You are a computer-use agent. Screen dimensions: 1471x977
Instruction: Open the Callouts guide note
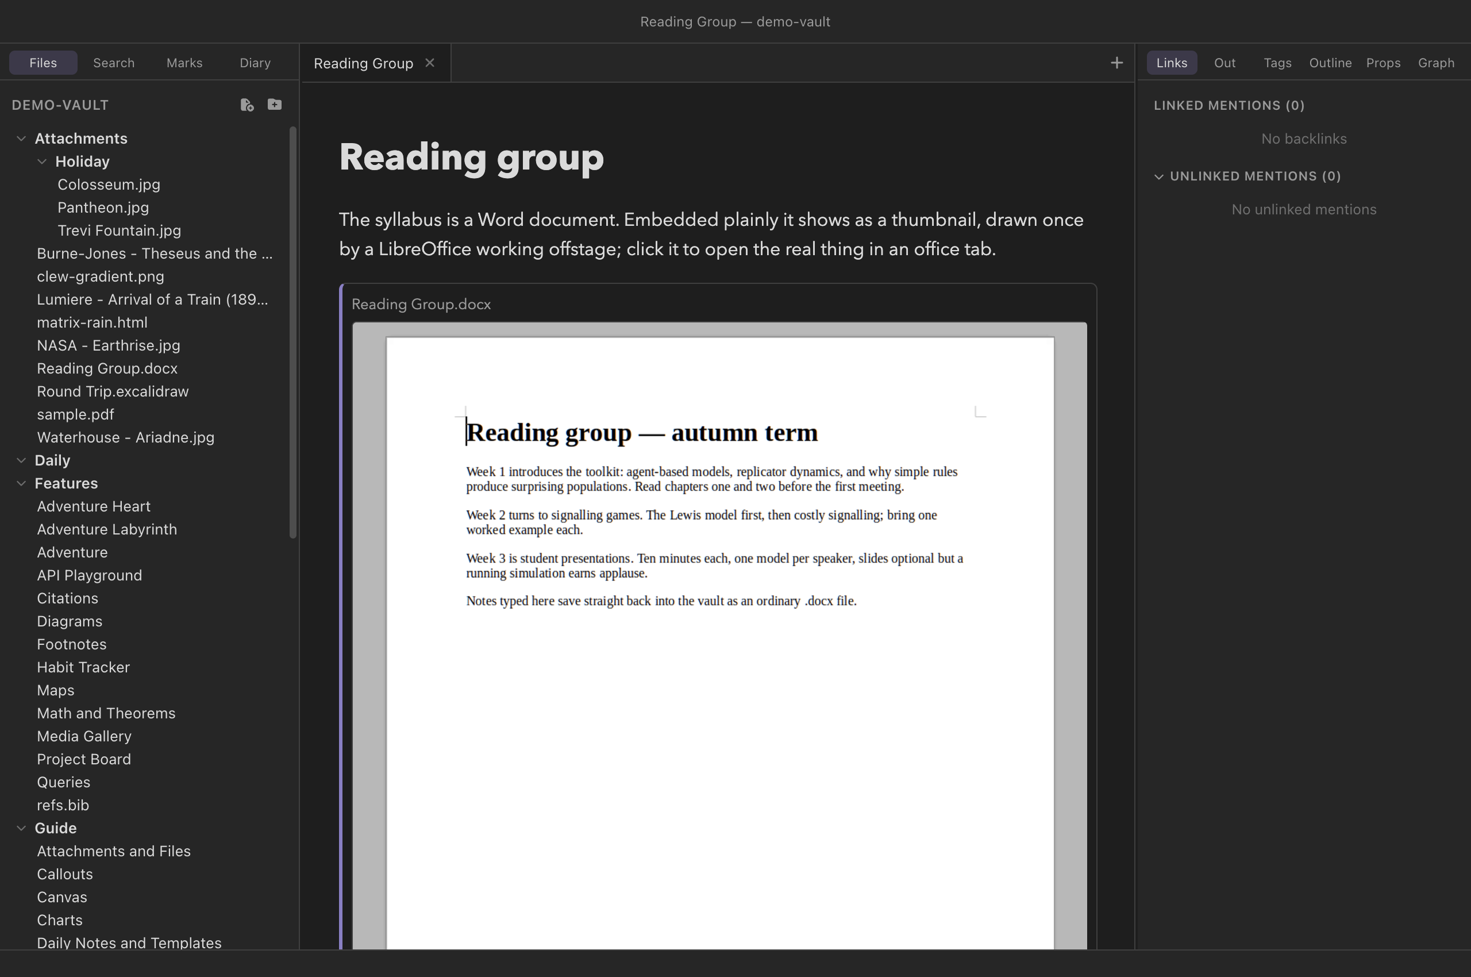point(65,874)
